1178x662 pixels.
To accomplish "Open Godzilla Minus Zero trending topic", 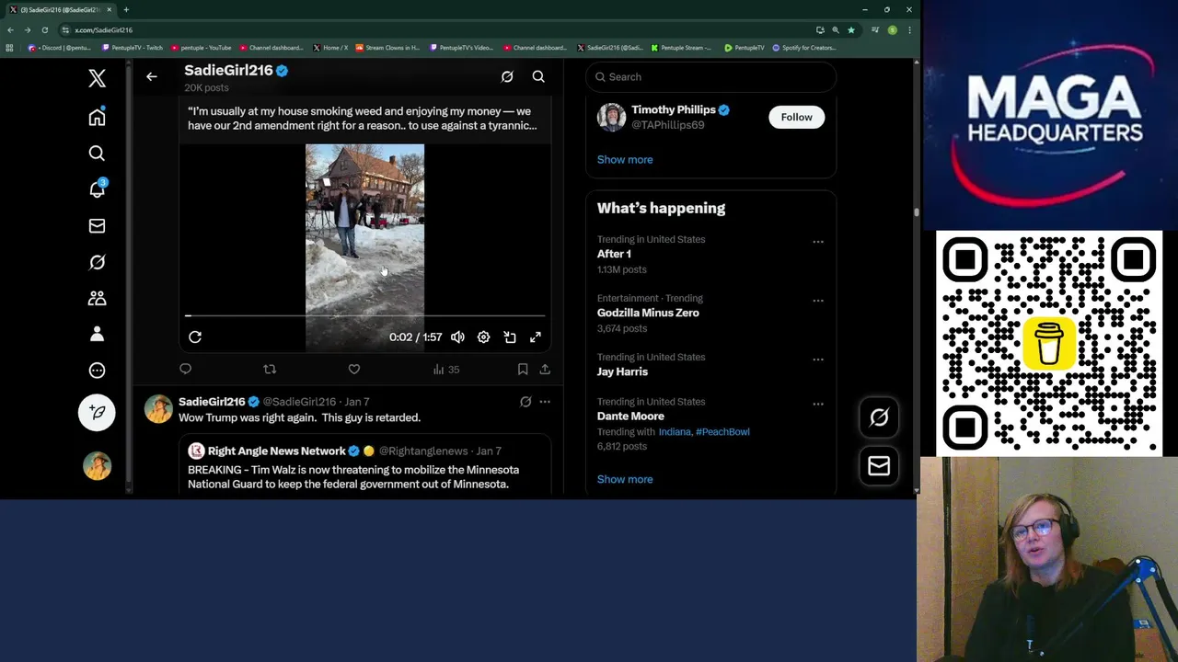I will click(x=648, y=313).
